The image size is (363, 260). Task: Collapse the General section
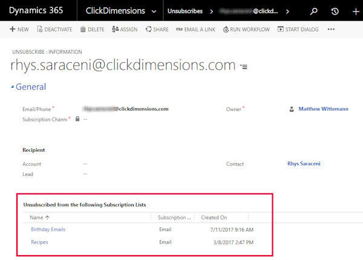[x=28, y=86]
